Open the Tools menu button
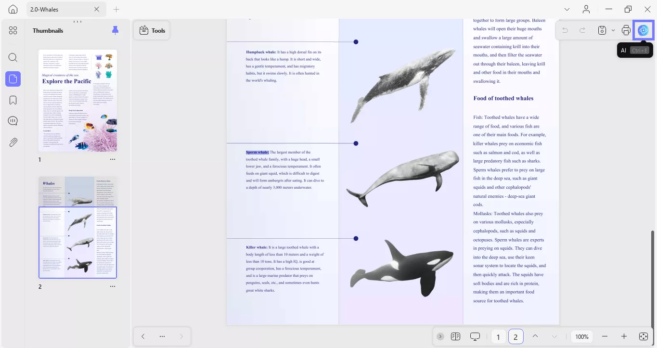The width and height of the screenshot is (657, 348). [x=152, y=30]
